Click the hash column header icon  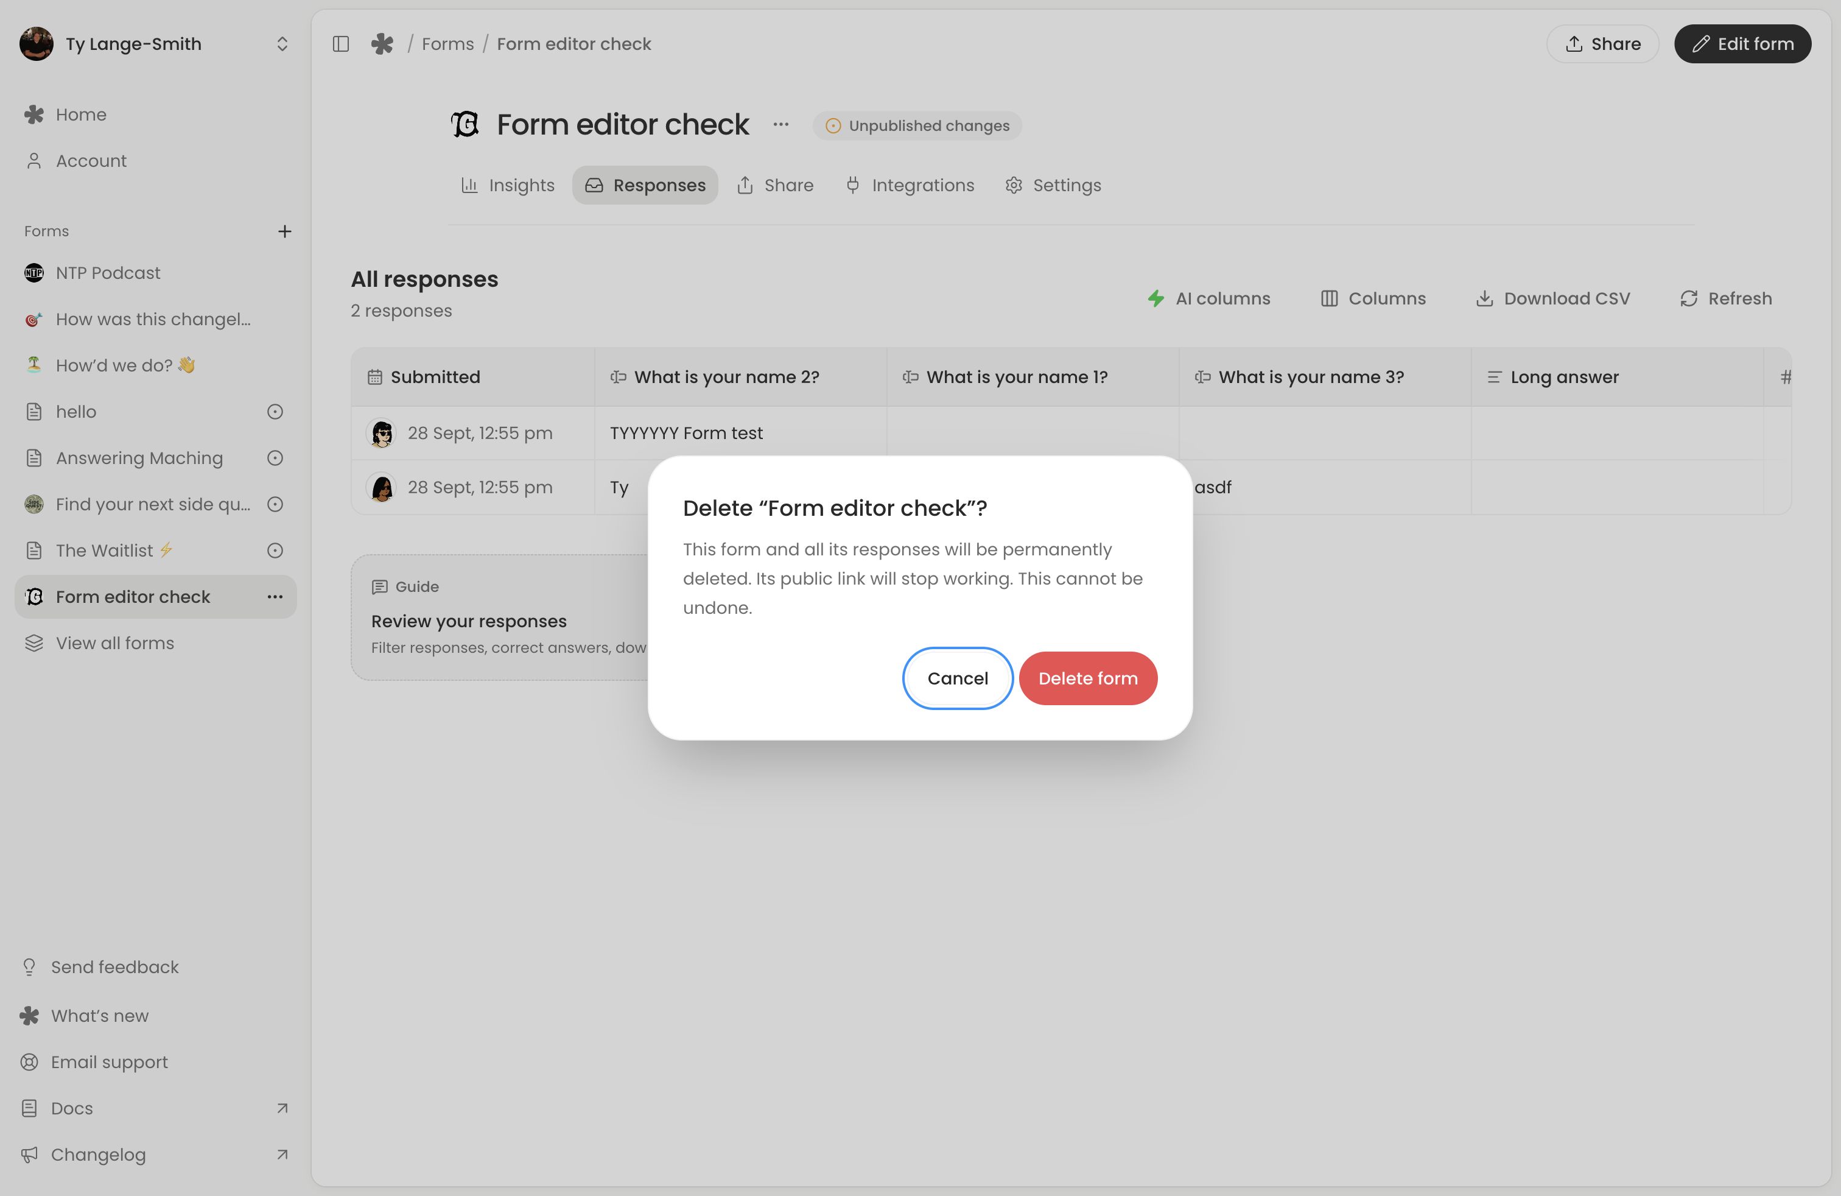(x=1786, y=377)
